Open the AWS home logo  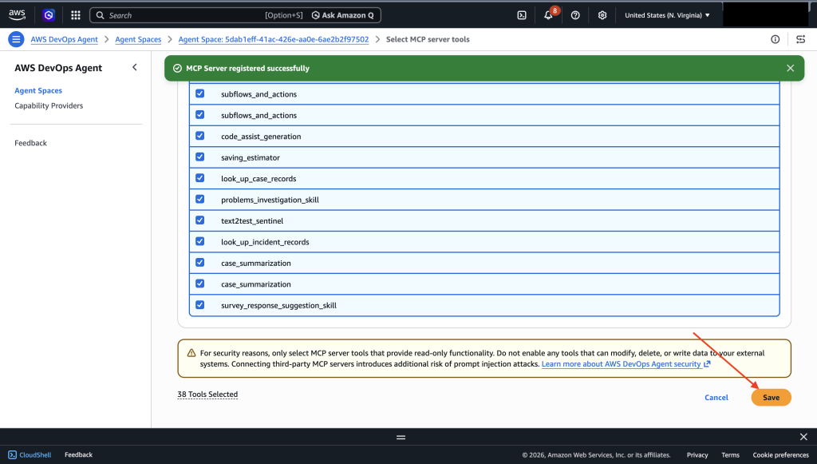(x=17, y=15)
